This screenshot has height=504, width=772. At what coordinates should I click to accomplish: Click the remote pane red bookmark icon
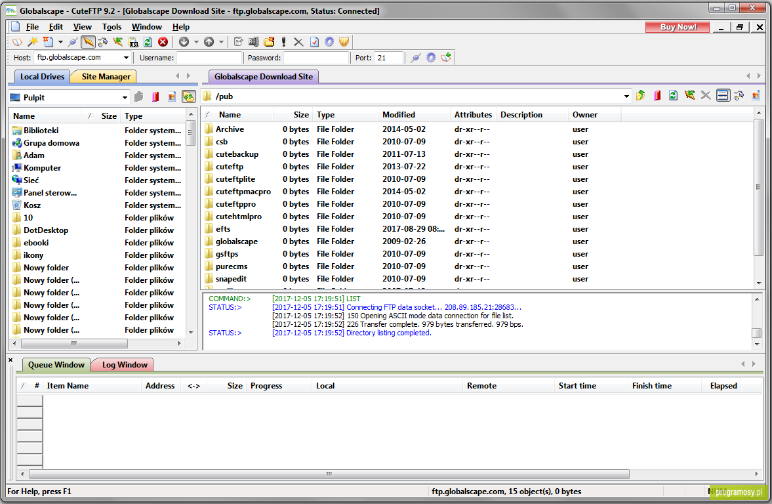[657, 96]
